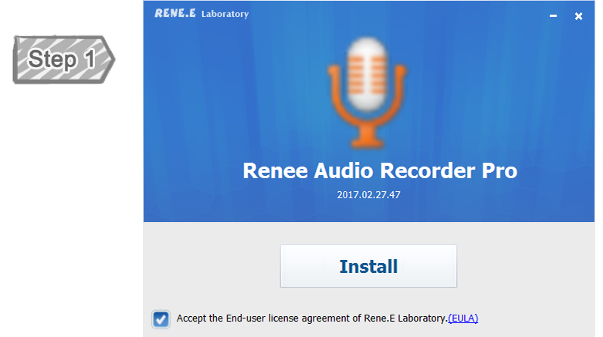Click the microphone stand base
This screenshot has height=337, width=603.
[368, 140]
